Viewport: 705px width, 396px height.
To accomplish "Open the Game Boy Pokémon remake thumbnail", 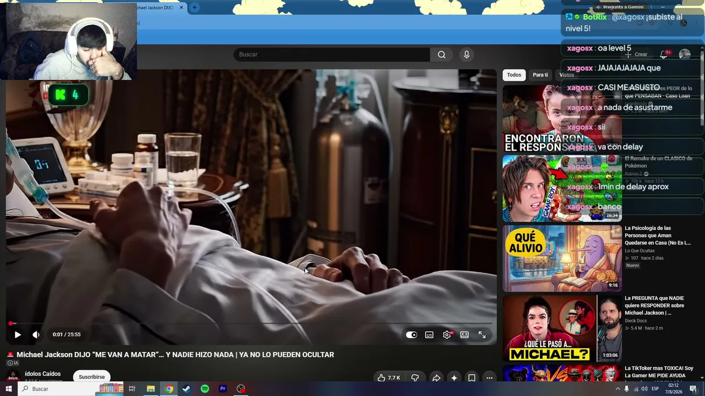I will click(x=562, y=188).
